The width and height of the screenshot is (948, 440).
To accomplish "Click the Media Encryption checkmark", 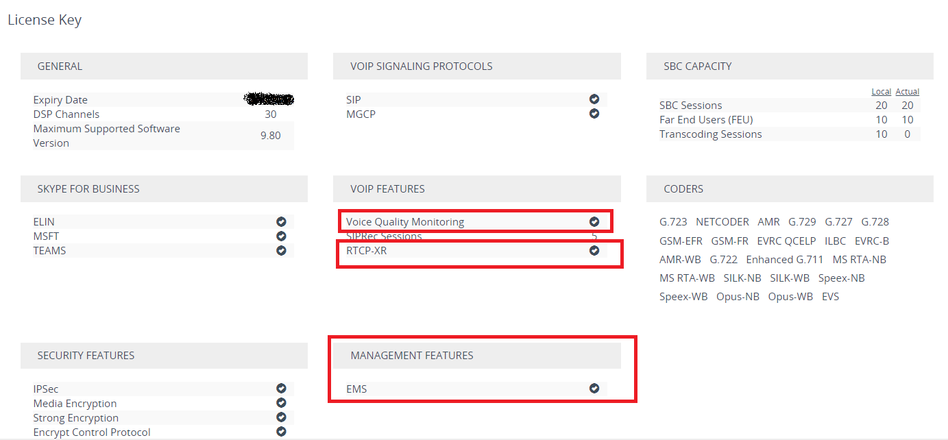I will point(281,403).
